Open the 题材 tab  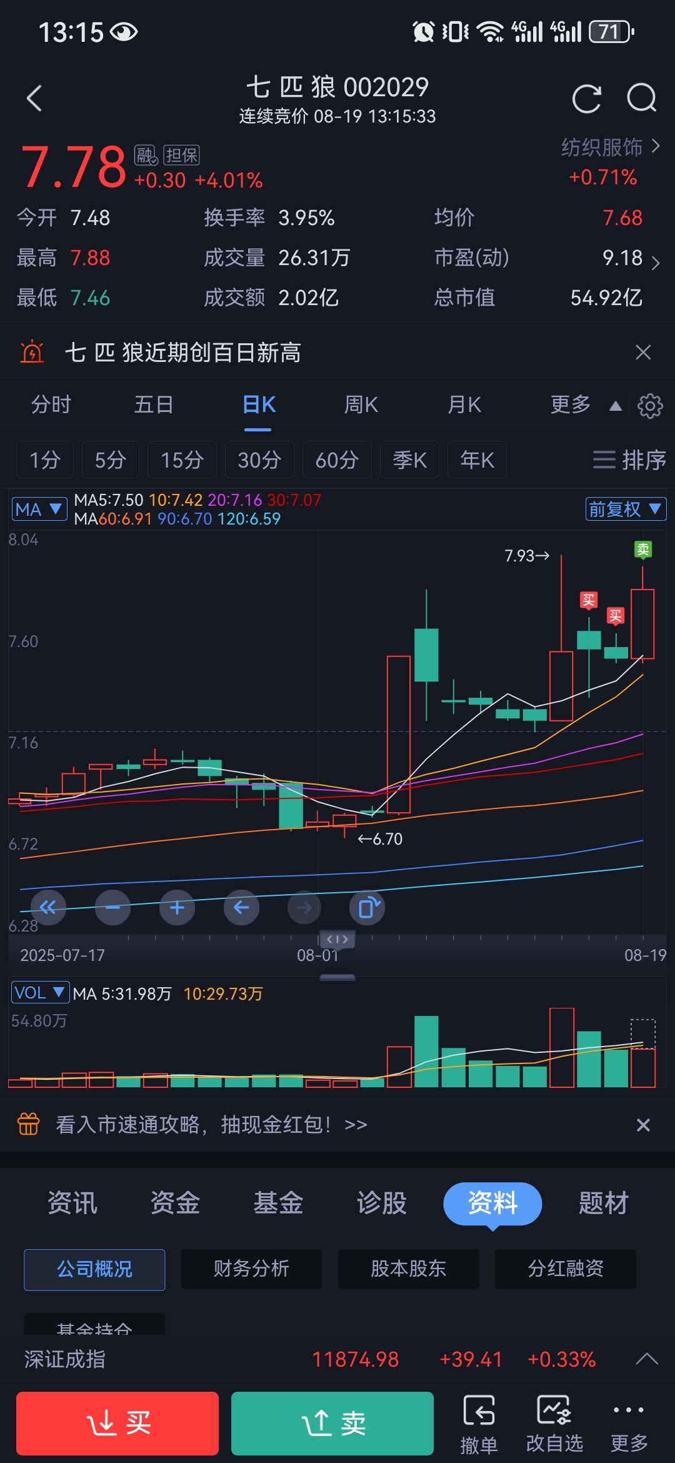point(603,1202)
